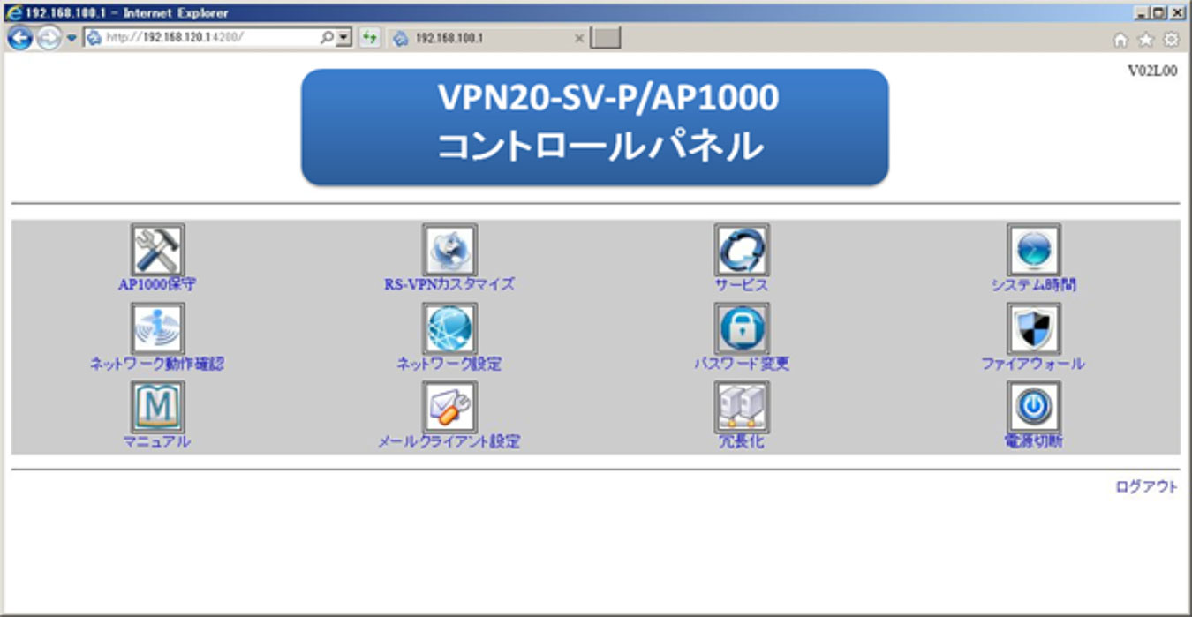
Task: Open the ファイアウォール shield icon
Action: tap(1034, 329)
